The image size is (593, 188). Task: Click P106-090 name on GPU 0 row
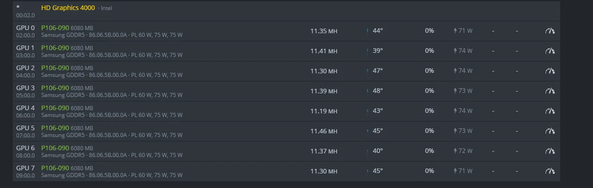point(55,28)
